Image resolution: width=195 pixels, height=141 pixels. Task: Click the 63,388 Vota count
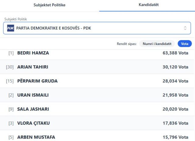[175, 53]
